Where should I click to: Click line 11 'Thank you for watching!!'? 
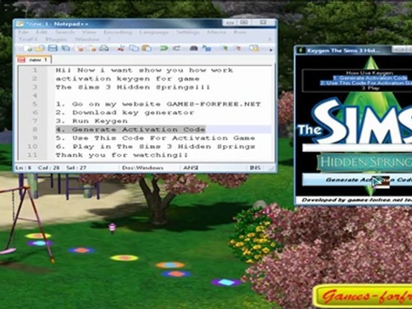click(x=122, y=155)
